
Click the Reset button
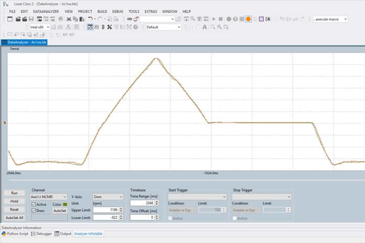pos(15,209)
